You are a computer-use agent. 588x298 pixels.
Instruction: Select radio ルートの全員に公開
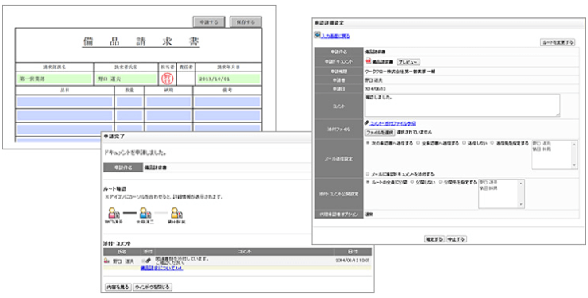pos(367,182)
